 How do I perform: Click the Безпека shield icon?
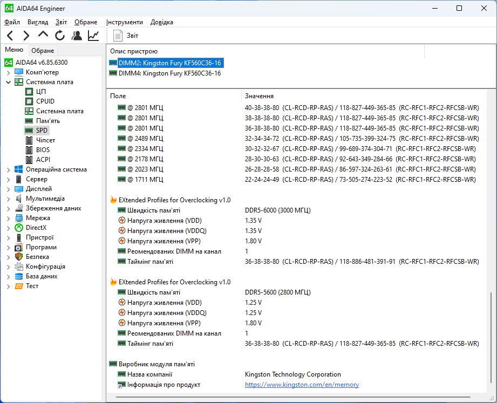tap(19, 257)
